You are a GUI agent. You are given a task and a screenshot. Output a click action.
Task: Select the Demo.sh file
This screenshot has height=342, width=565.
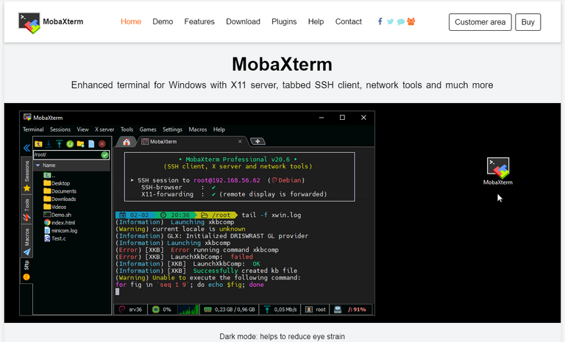pos(57,215)
